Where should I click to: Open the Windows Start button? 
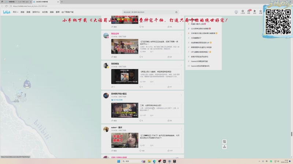118,161
